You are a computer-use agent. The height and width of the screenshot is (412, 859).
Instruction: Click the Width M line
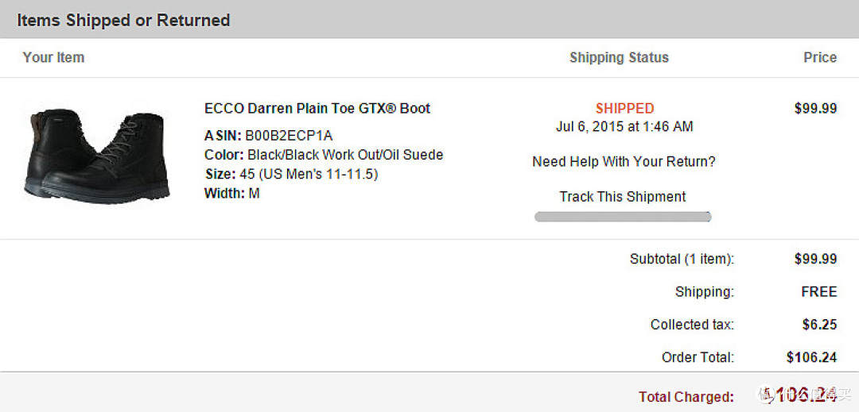pos(232,193)
